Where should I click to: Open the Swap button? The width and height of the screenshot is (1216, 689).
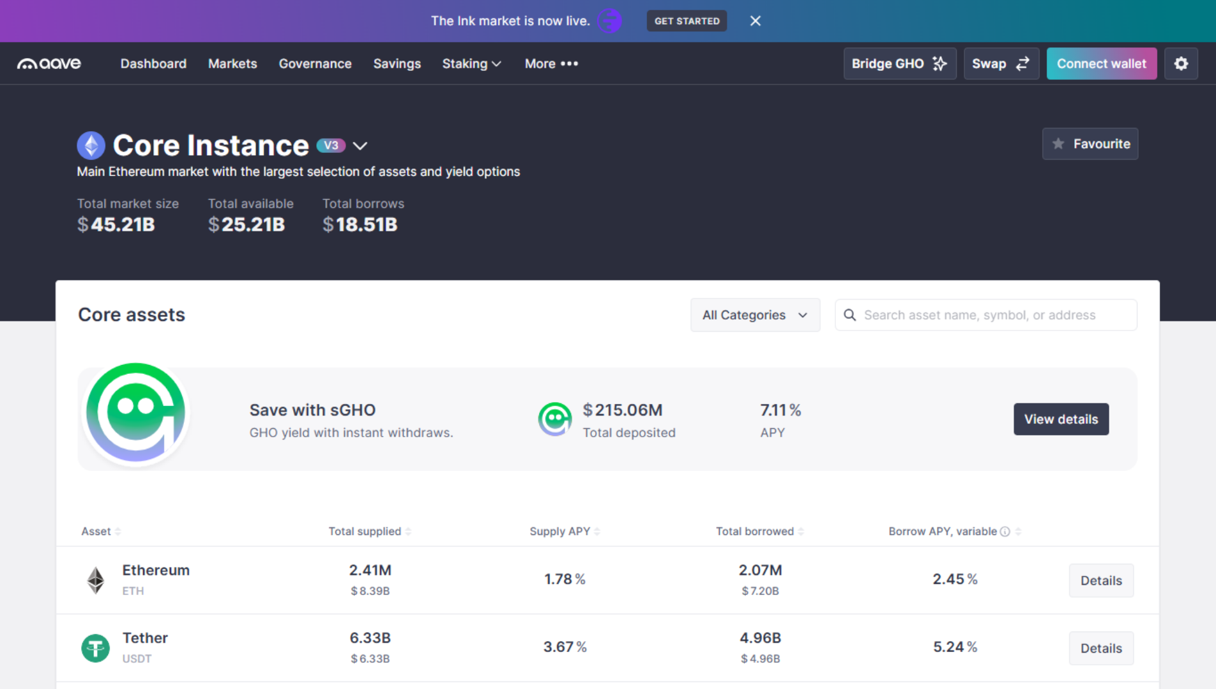point(1001,64)
